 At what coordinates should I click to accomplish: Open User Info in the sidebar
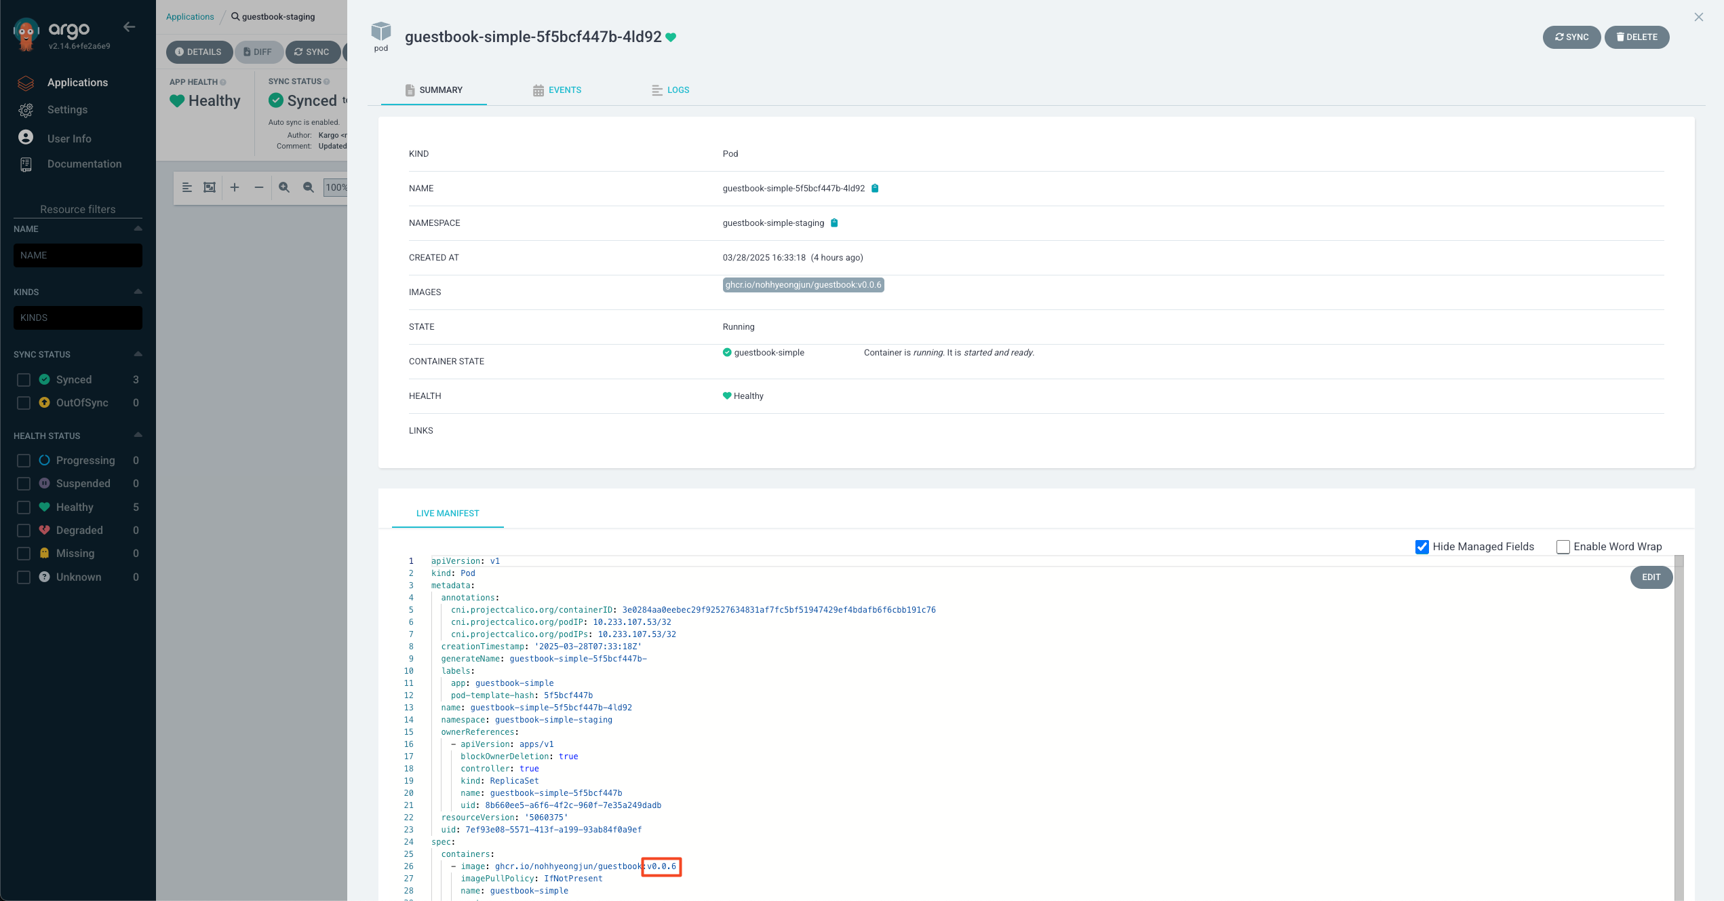[x=68, y=138]
